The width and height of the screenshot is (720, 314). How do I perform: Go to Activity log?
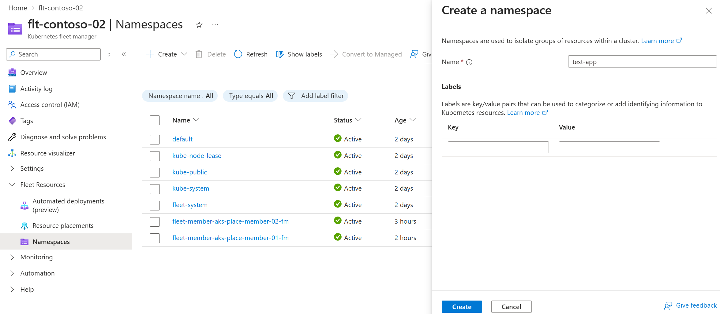tap(36, 89)
